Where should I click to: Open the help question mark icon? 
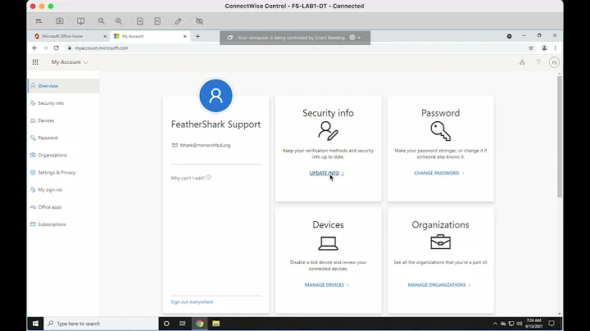538,62
